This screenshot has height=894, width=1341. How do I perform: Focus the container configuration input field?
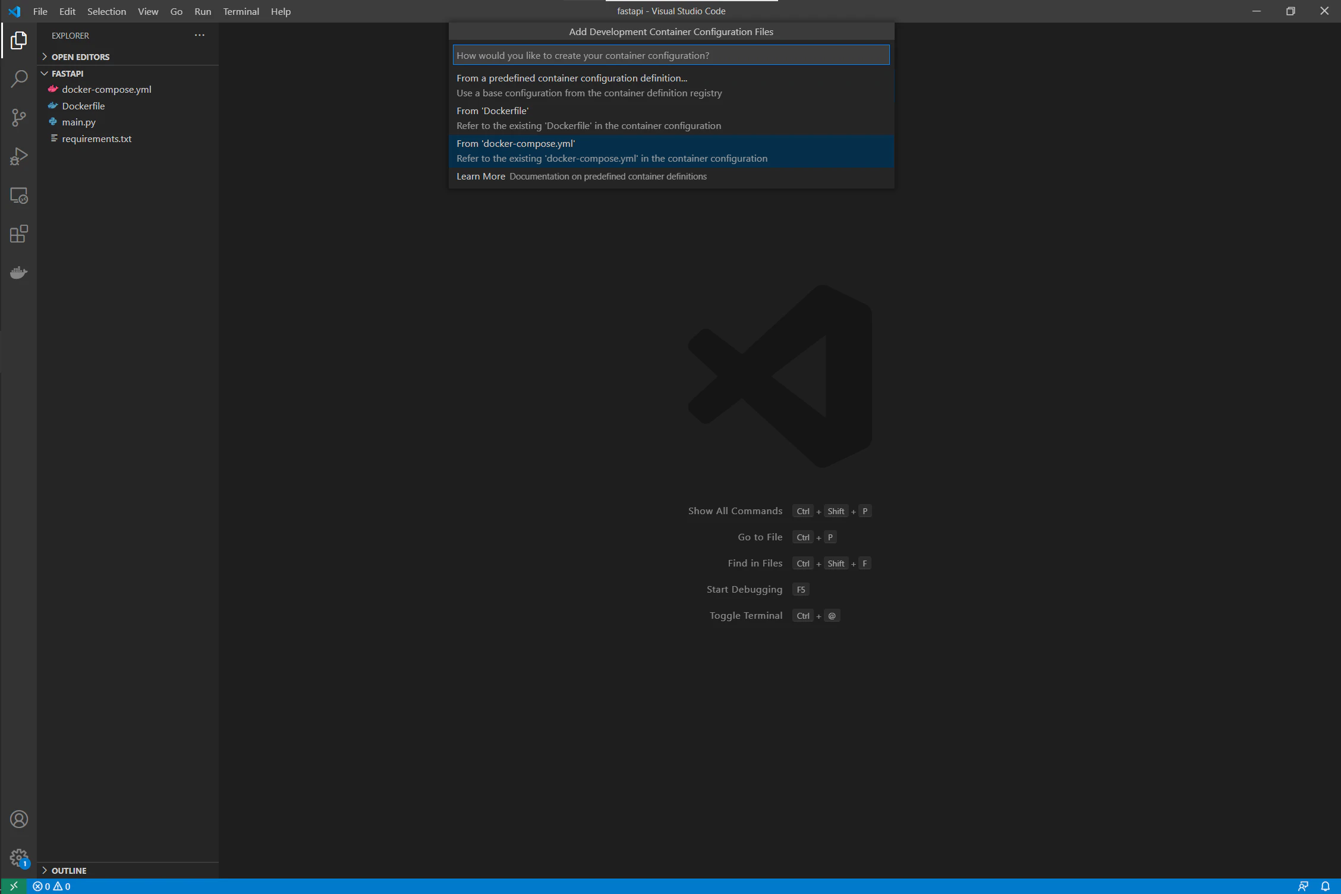[670, 55]
